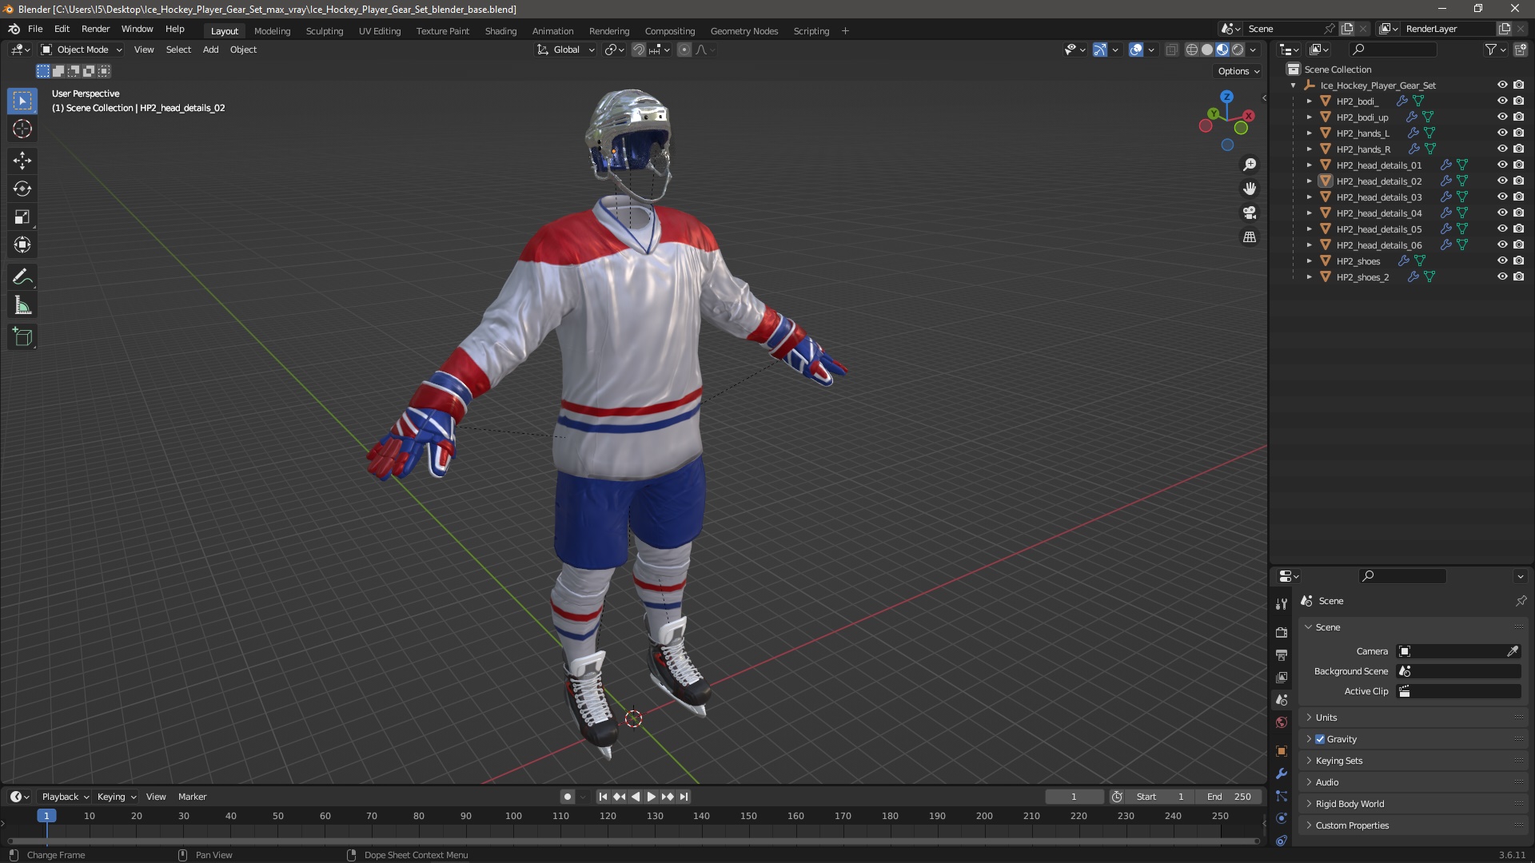Switch to rendered viewport shading

pos(1238,50)
